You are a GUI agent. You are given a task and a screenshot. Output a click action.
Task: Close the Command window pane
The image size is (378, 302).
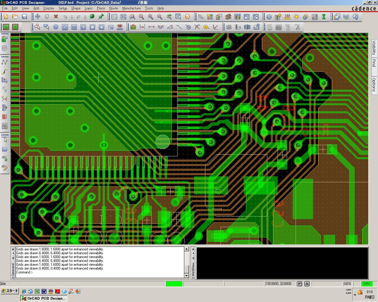point(13,249)
